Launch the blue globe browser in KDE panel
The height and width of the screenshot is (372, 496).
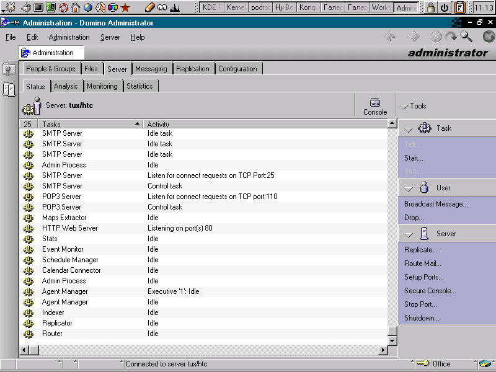point(88,7)
